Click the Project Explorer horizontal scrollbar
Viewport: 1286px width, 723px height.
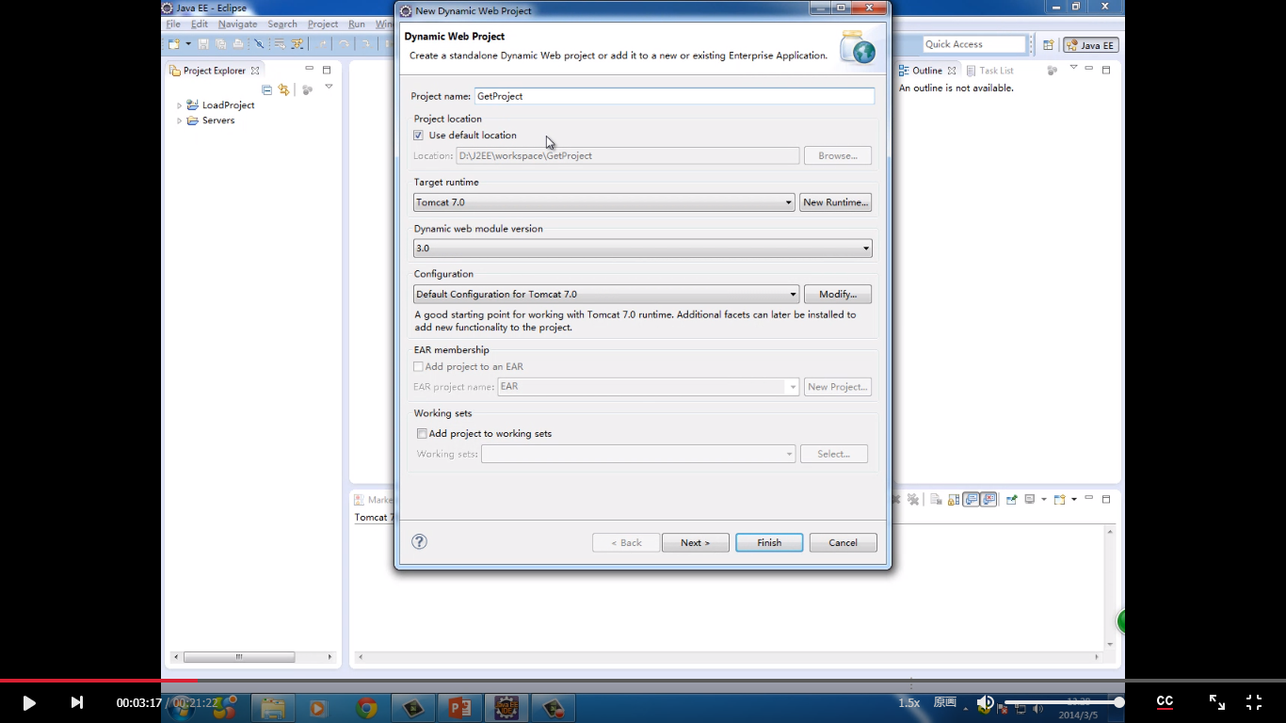[x=252, y=657]
